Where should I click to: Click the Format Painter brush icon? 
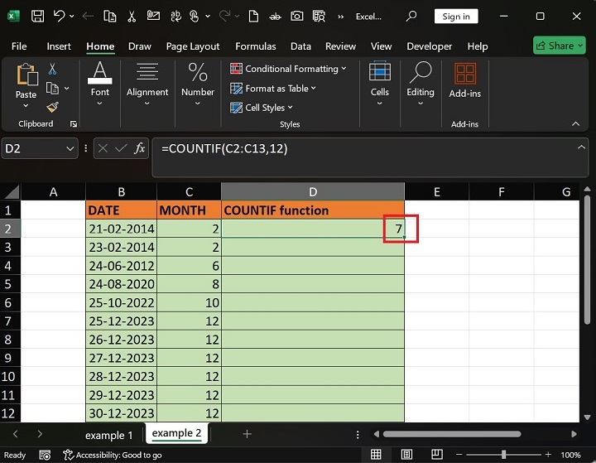[x=52, y=107]
